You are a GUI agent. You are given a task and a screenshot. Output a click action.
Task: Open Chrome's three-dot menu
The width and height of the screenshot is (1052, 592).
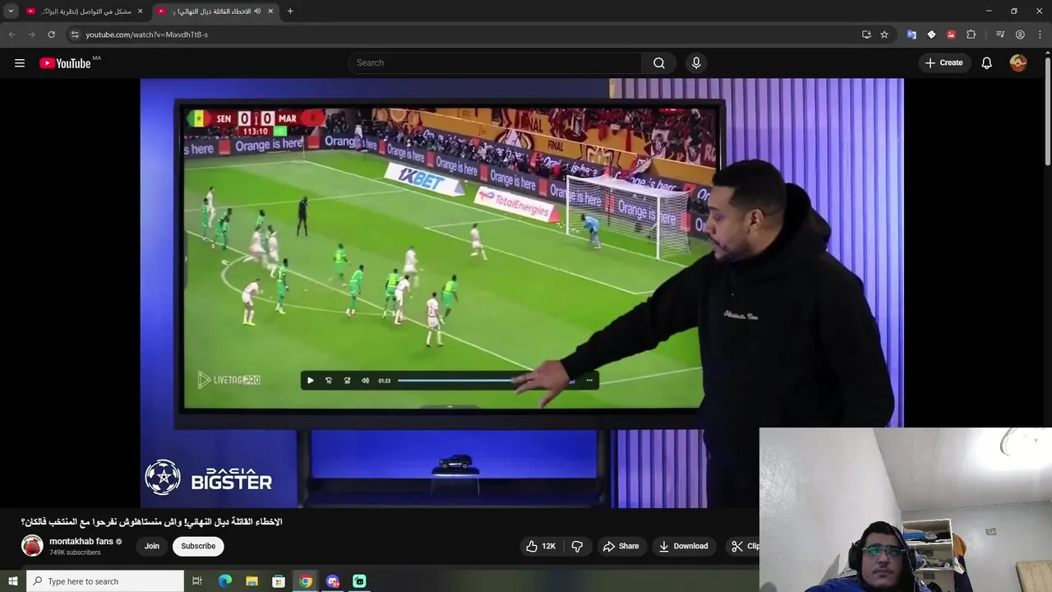(x=1040, y=35)
